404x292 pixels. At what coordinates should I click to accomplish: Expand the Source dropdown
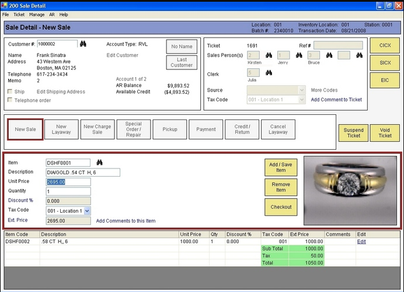(302, 90)
